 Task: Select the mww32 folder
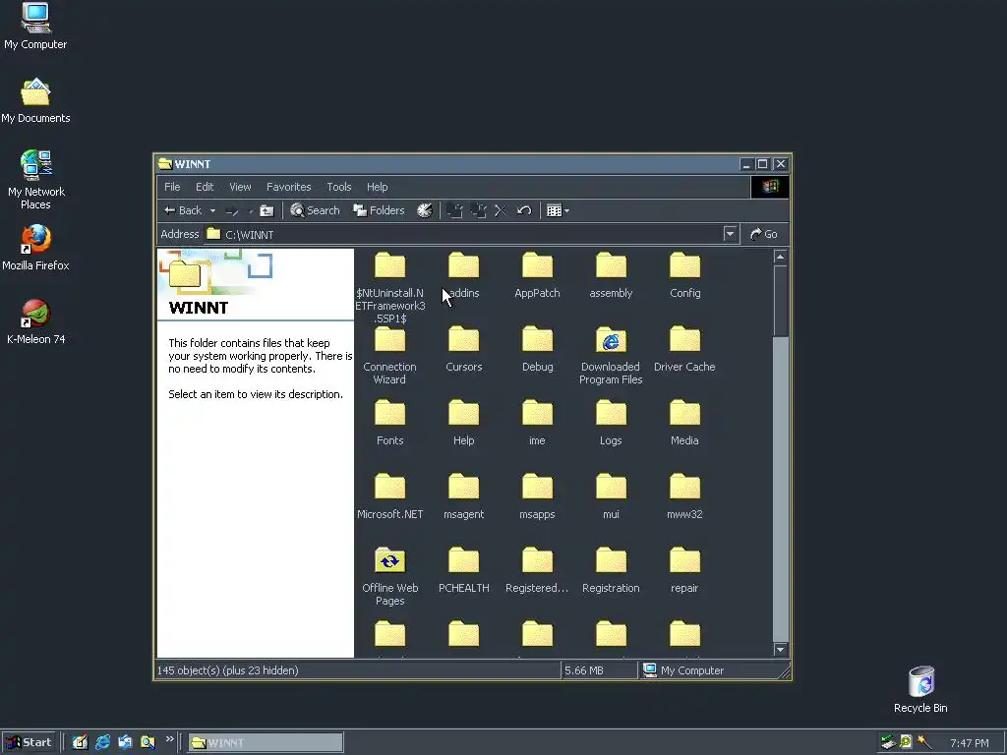point(684,497)
